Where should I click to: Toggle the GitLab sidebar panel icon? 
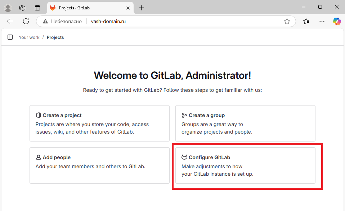[x=10, y=37]
